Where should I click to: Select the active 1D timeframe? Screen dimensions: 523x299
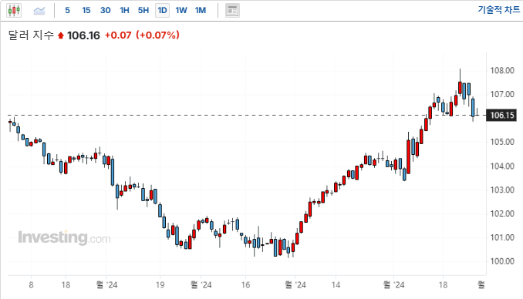click(163, 10)
